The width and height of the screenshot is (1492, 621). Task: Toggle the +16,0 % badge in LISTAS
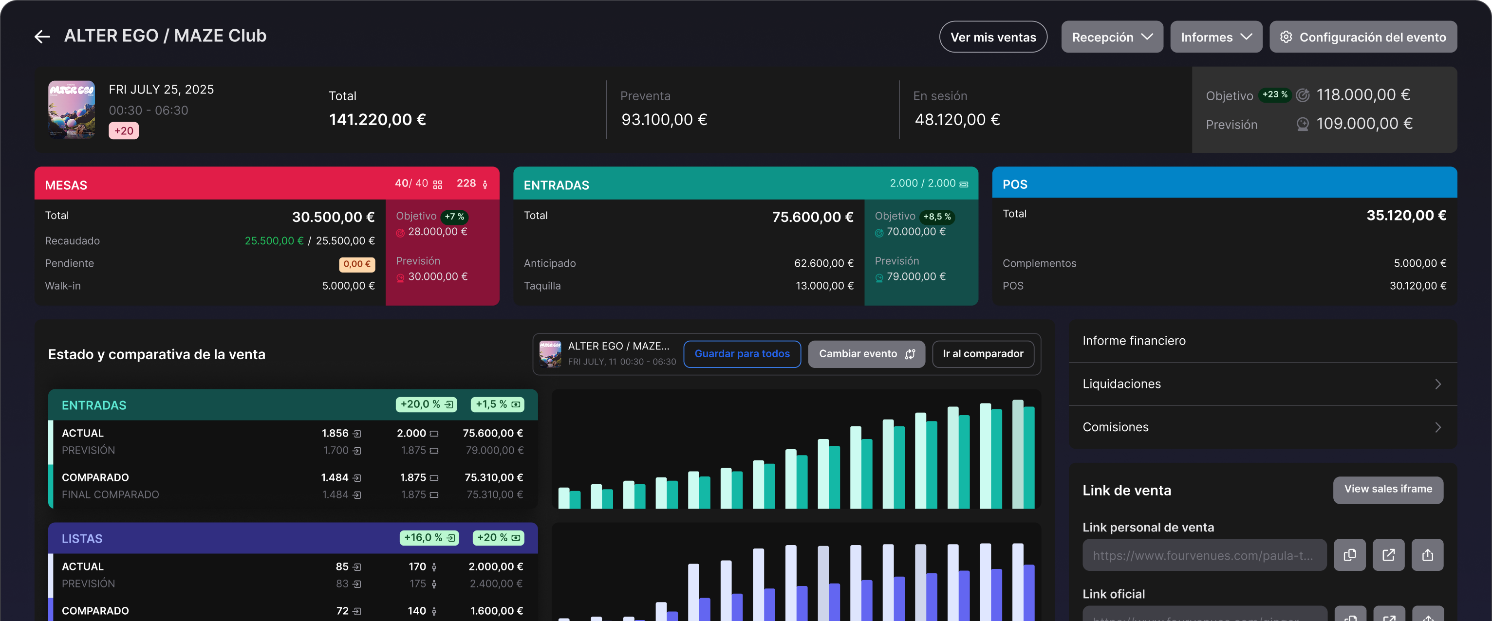pyautogui.click(x=429, y=538)
